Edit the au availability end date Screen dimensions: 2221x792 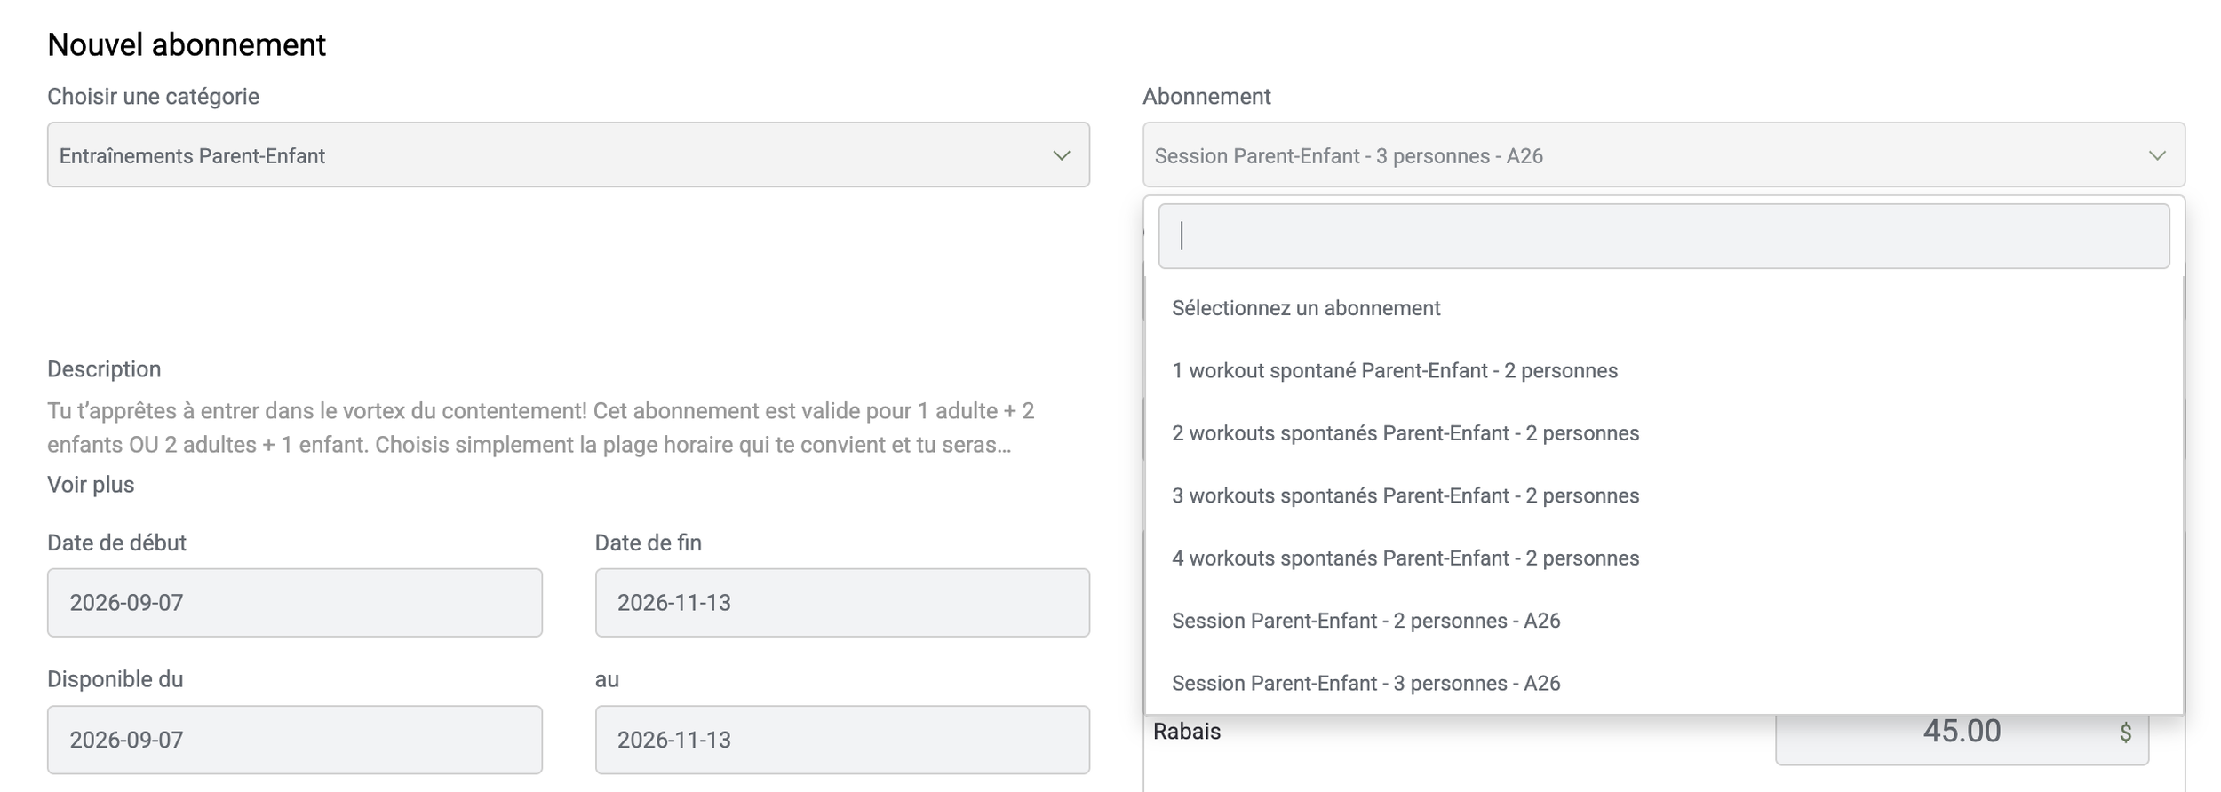[842, 740]
